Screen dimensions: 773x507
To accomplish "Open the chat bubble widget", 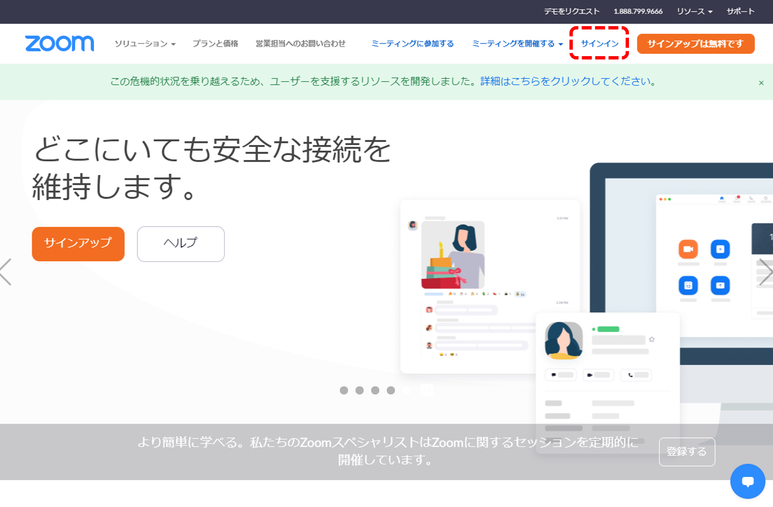I will (748, 481).
